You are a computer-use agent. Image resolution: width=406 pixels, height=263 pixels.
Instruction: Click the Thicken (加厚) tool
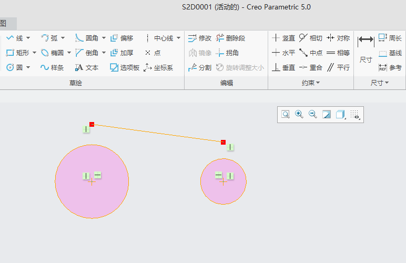coord(121,53)
